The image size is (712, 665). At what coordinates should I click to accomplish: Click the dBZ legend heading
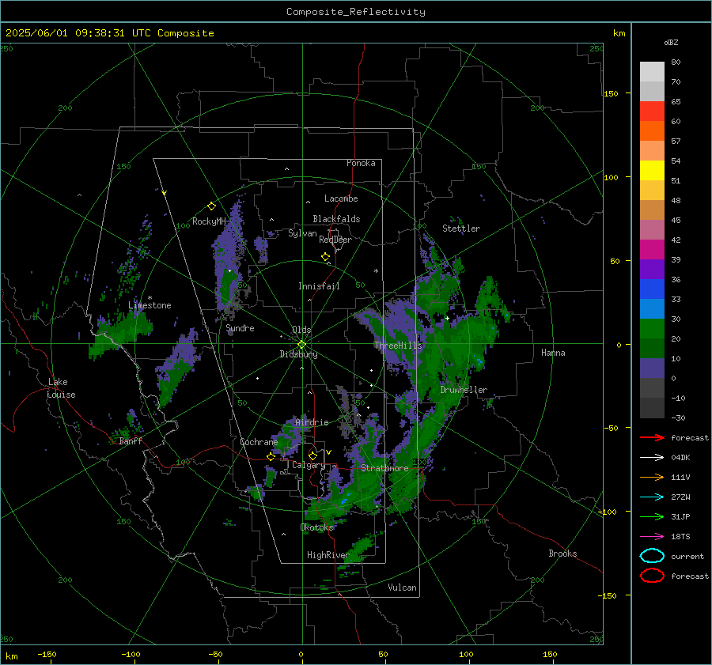pyautogui.click(x=671, y=42)
